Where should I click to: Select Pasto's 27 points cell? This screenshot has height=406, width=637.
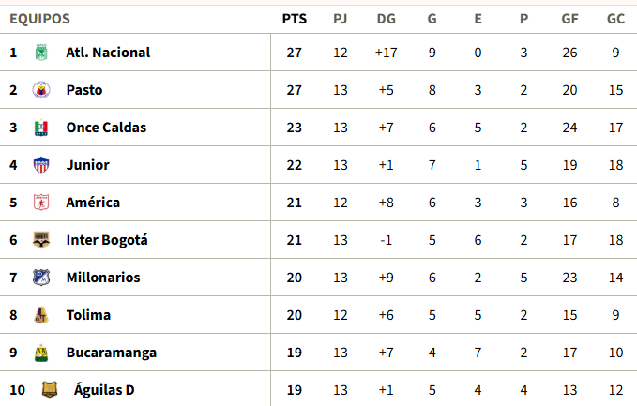294,90
